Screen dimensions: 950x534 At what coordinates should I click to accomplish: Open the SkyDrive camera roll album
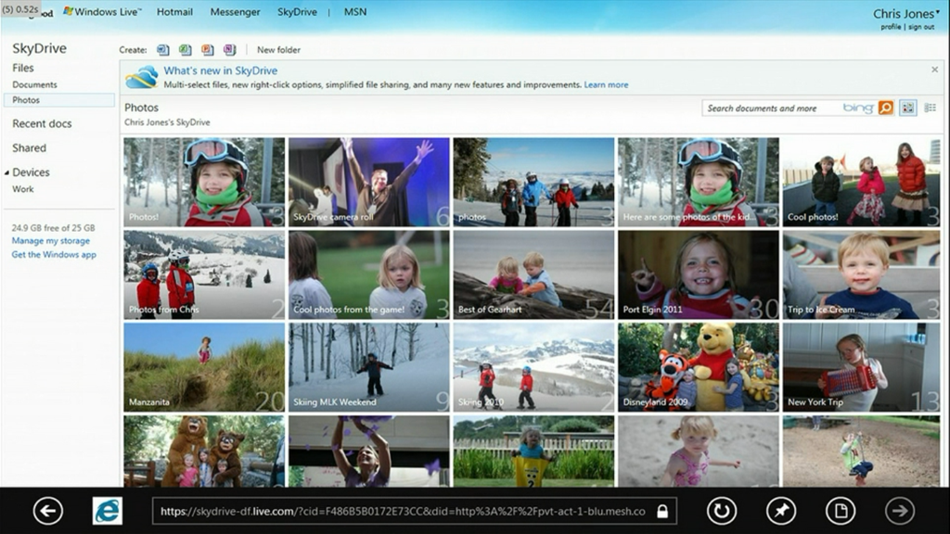pyautogui.click(x=369, y=183)
